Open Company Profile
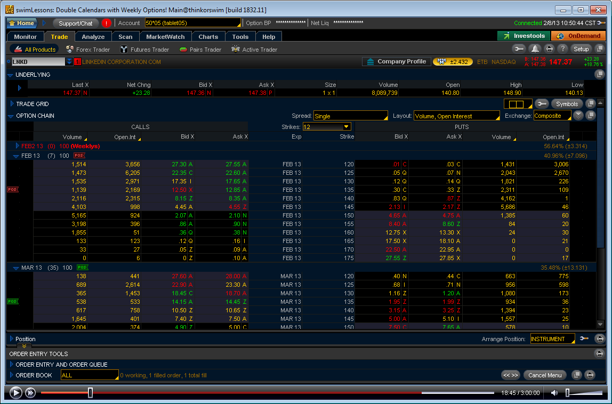This screenshot has width=612, height=404. (397, 62)
